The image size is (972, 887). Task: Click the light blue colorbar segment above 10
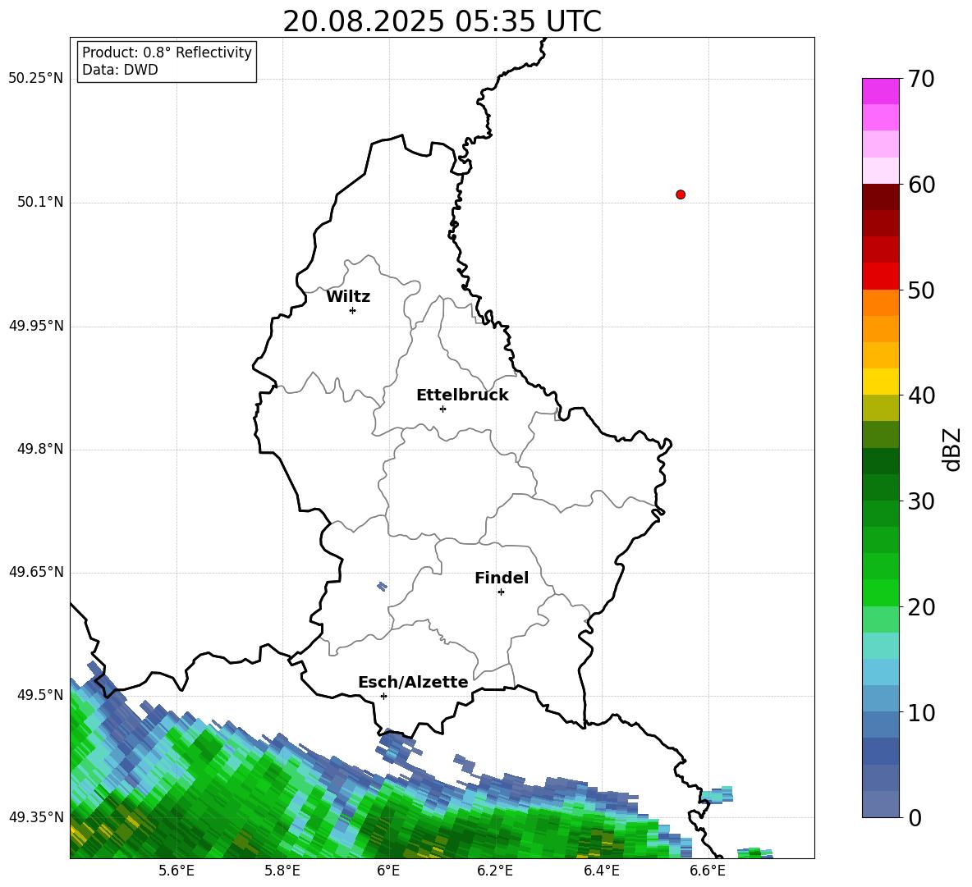pyautogui.click(x=881, y=699)
